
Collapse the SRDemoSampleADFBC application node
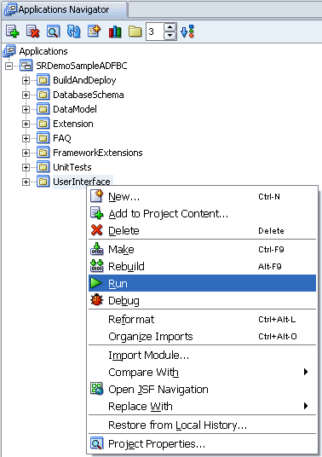pyautogui.click(x=9, y=66)
